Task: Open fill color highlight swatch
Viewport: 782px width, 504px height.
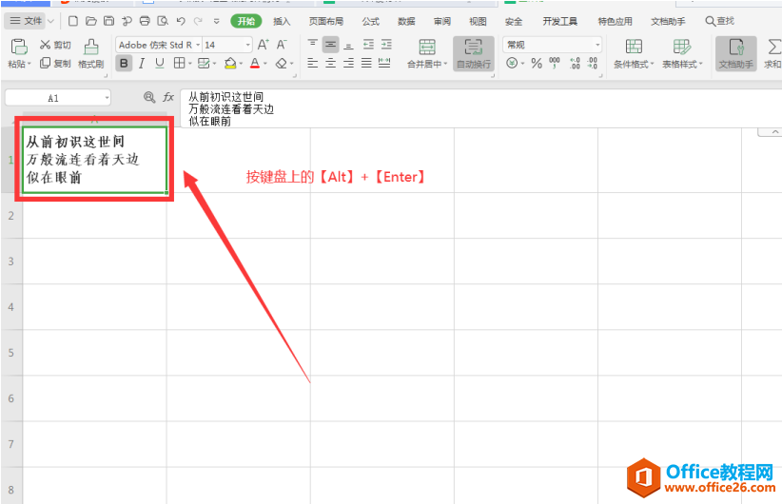Action: [230, 64]
